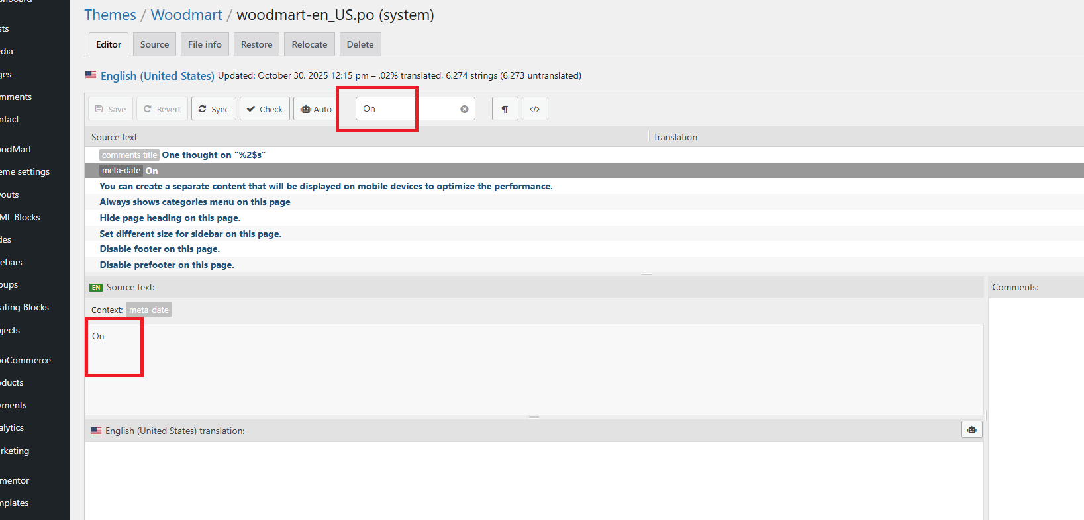This screenshot has height=520, width=1084.
Task: Select "Disable footer on this page." row
Action: coord(584,249)
